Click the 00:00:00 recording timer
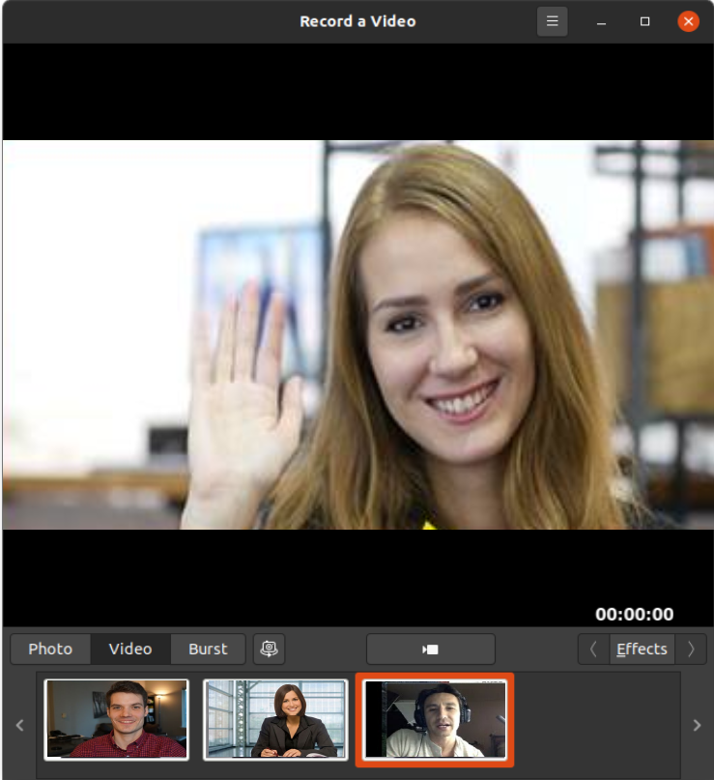The width and height of the screenshot is (714, 780). [x=634, y=614]
